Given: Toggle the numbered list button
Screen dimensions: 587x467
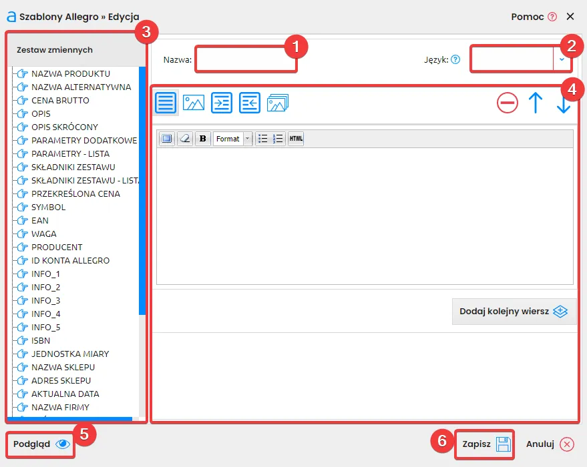Looking at the screenshot, I should pyautogui.click(x=278, y=139).
